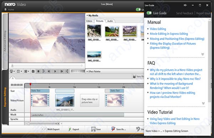This screenshot has width=214, height=138.
Task: Pin the Live Guide panel
Action: click(x=185, y=5)
